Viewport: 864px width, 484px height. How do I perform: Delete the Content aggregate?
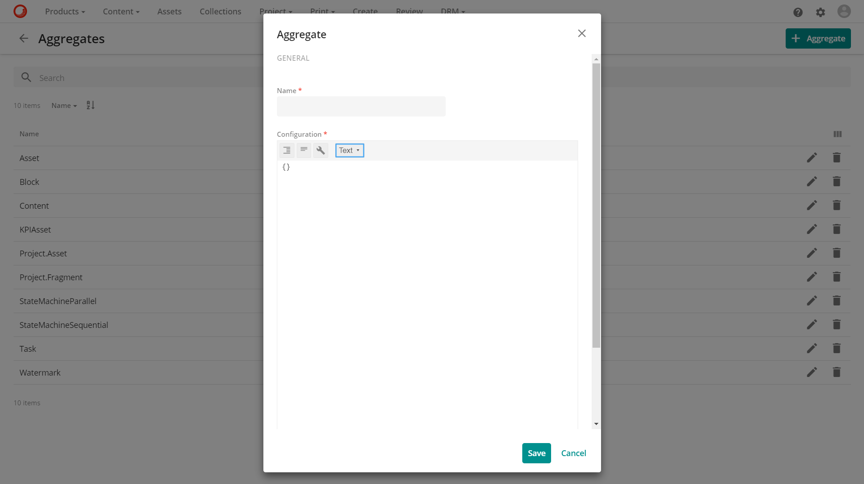837,206
